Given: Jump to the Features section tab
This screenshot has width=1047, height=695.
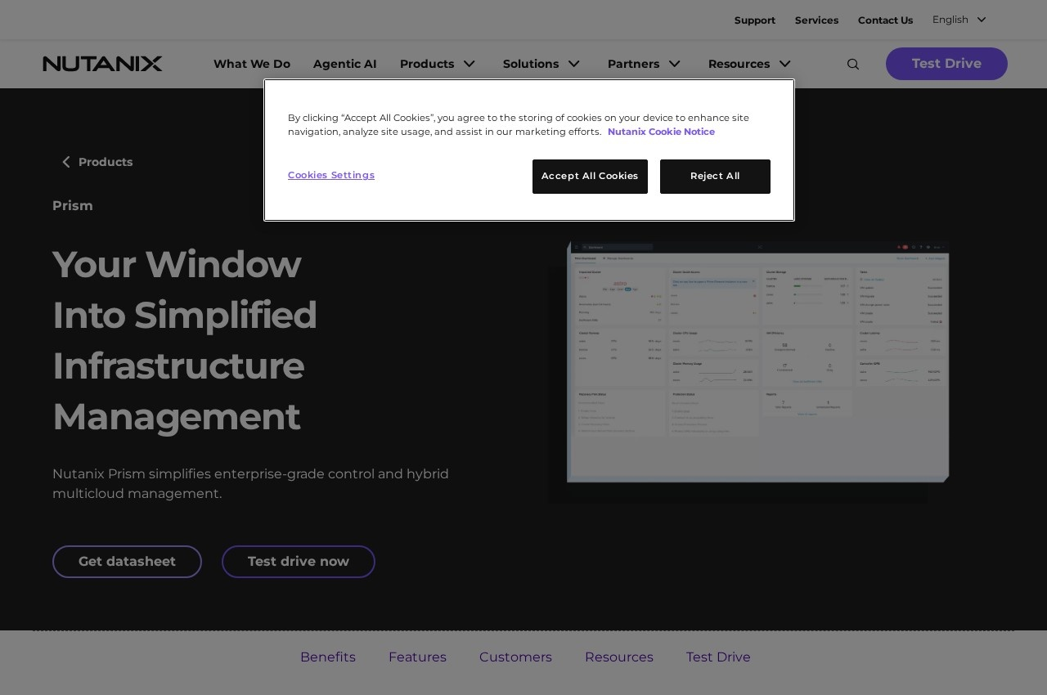Looking at the screenshot, I should [417, 657].
